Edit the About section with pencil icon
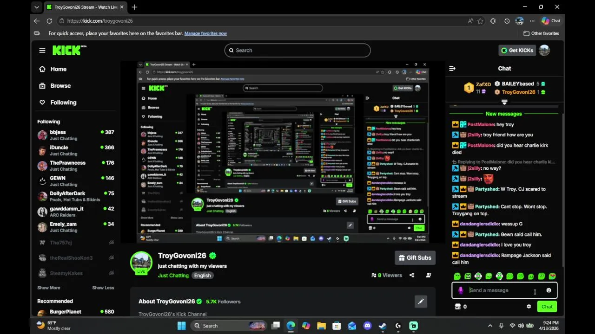 [x=421, y=302]
